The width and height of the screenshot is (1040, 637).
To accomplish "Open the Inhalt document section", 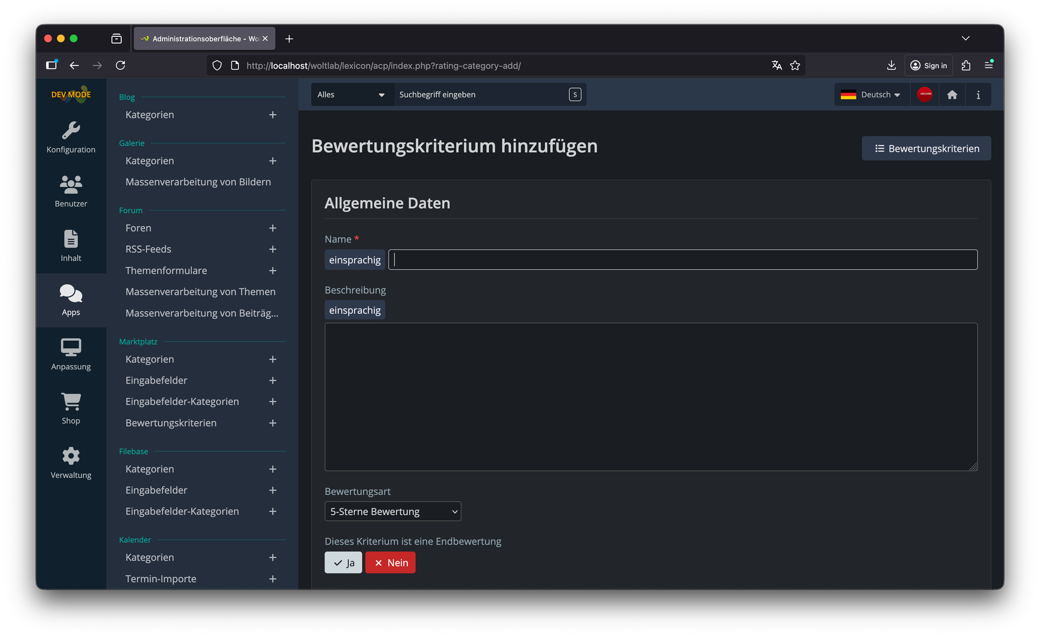I will (x=71, y=246).
